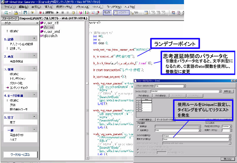
Task: Click the Transactions task link
Action: click(17, 79)
